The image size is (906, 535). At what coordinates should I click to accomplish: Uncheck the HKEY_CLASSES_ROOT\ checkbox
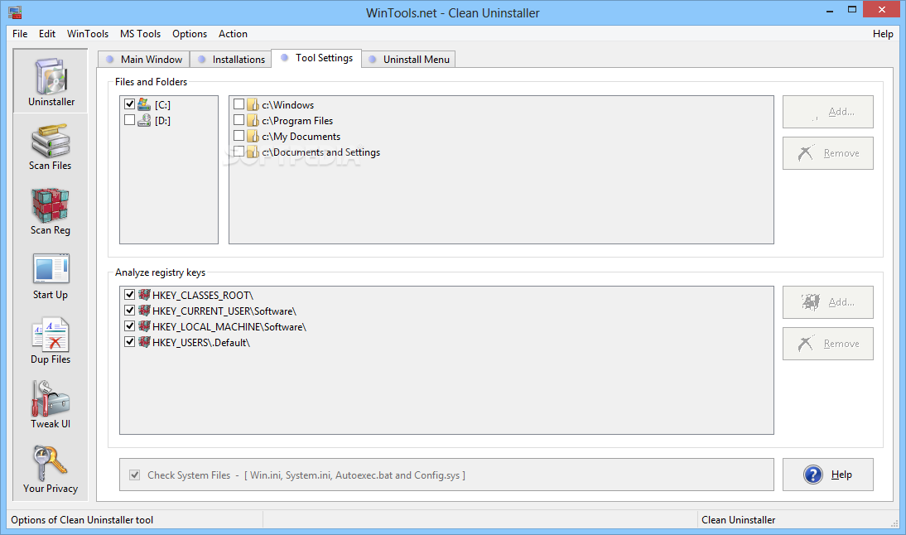(129, 295)
